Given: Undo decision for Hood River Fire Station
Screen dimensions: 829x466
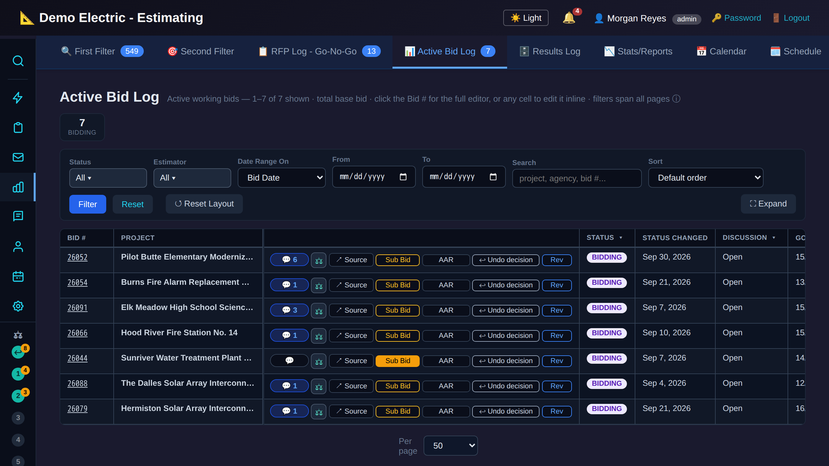Looking at the screenshot, I should [506, 336].
